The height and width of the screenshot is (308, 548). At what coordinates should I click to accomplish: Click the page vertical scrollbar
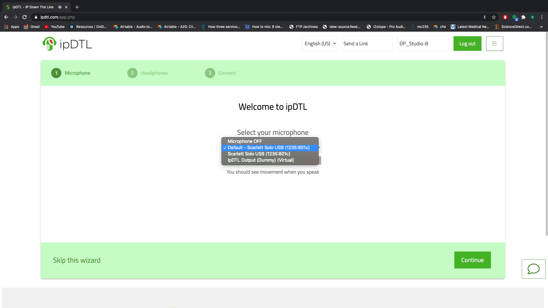click(x=547, y=134)
